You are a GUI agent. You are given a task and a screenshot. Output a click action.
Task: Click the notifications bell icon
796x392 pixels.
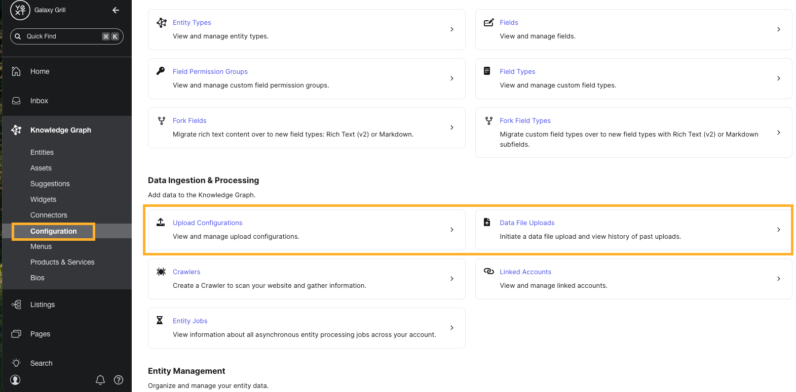tap(100, 380)
